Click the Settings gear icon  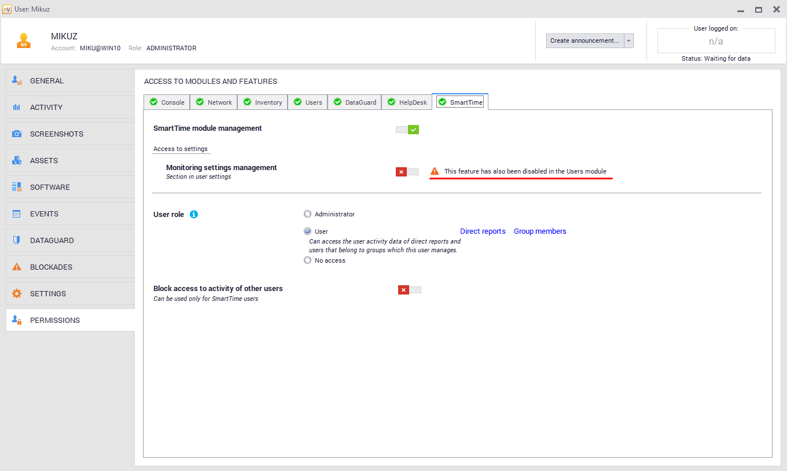(17, 294)
